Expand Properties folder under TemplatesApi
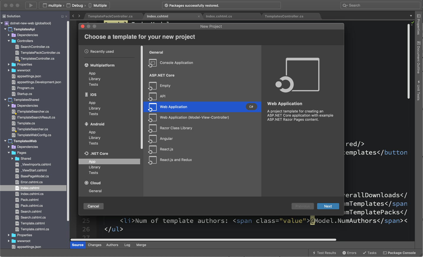 point(9,64)
